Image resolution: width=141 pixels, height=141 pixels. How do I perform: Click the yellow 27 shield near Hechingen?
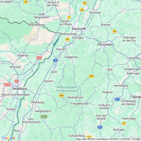(124, 123)
